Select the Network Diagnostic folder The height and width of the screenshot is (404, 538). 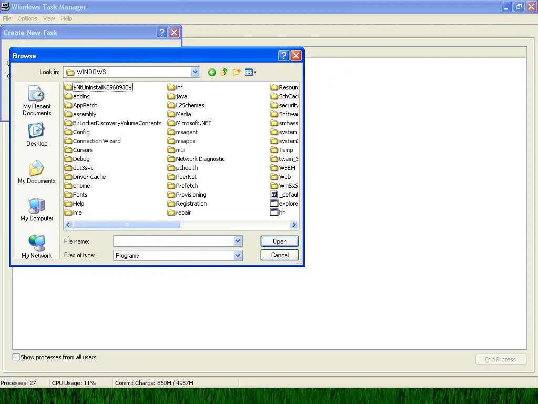pos(196,159)
